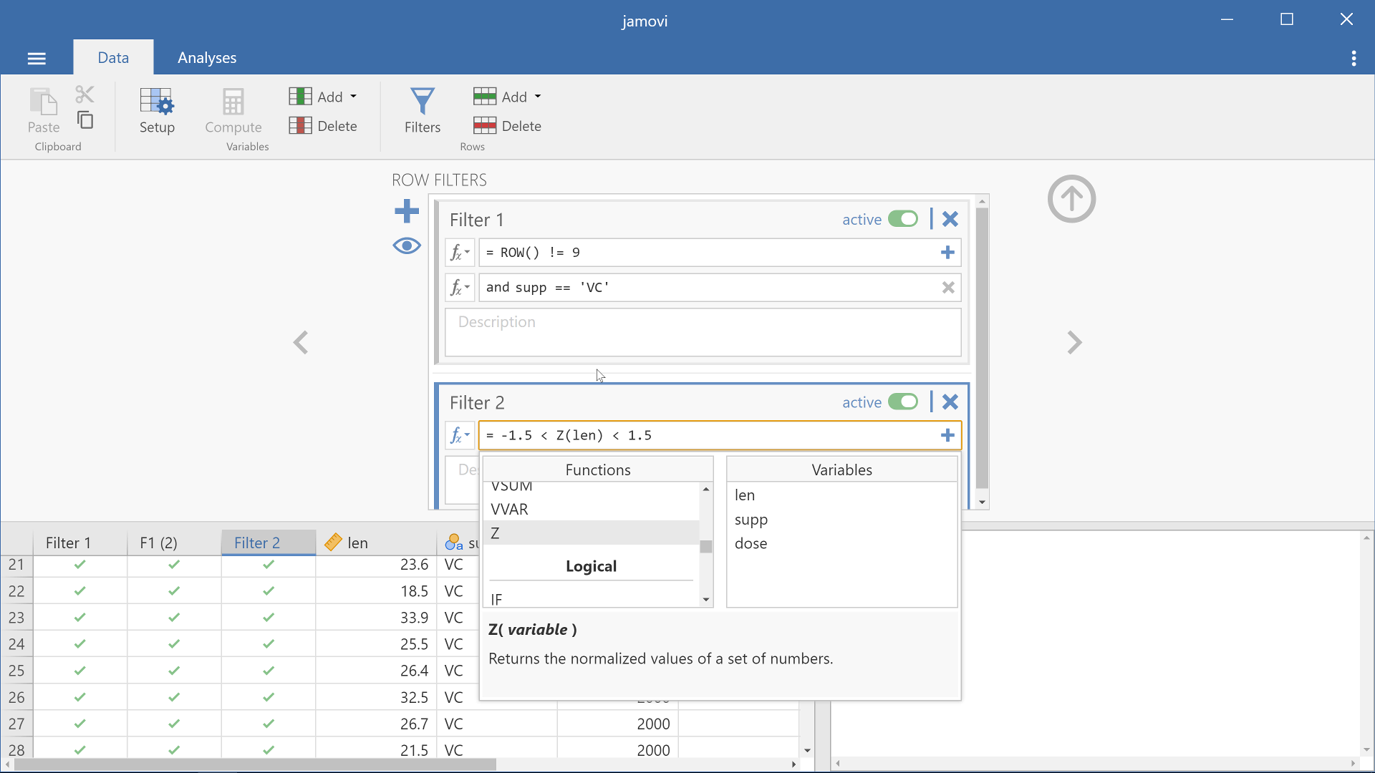Remove the supp == 'VC' nested filter
Image resolution: width=1375 pixels, height=773 pixels.
point(948,288)
